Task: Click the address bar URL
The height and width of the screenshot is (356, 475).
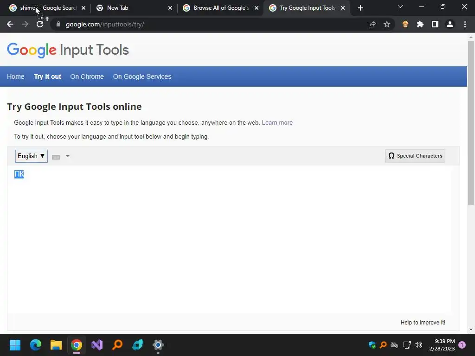Action: [105, 24]
